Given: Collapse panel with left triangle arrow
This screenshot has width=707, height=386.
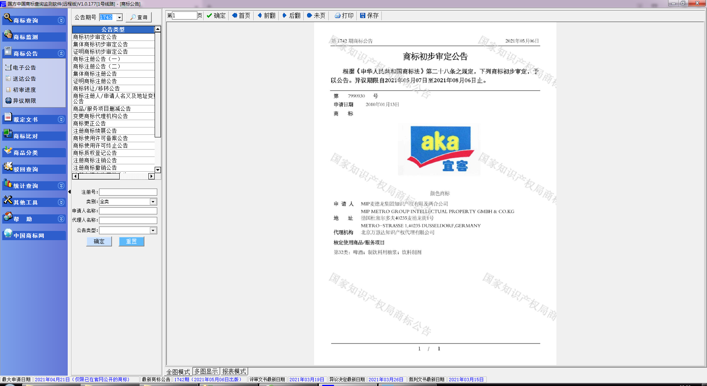Looking at the screenshot, I should point(70,192).
